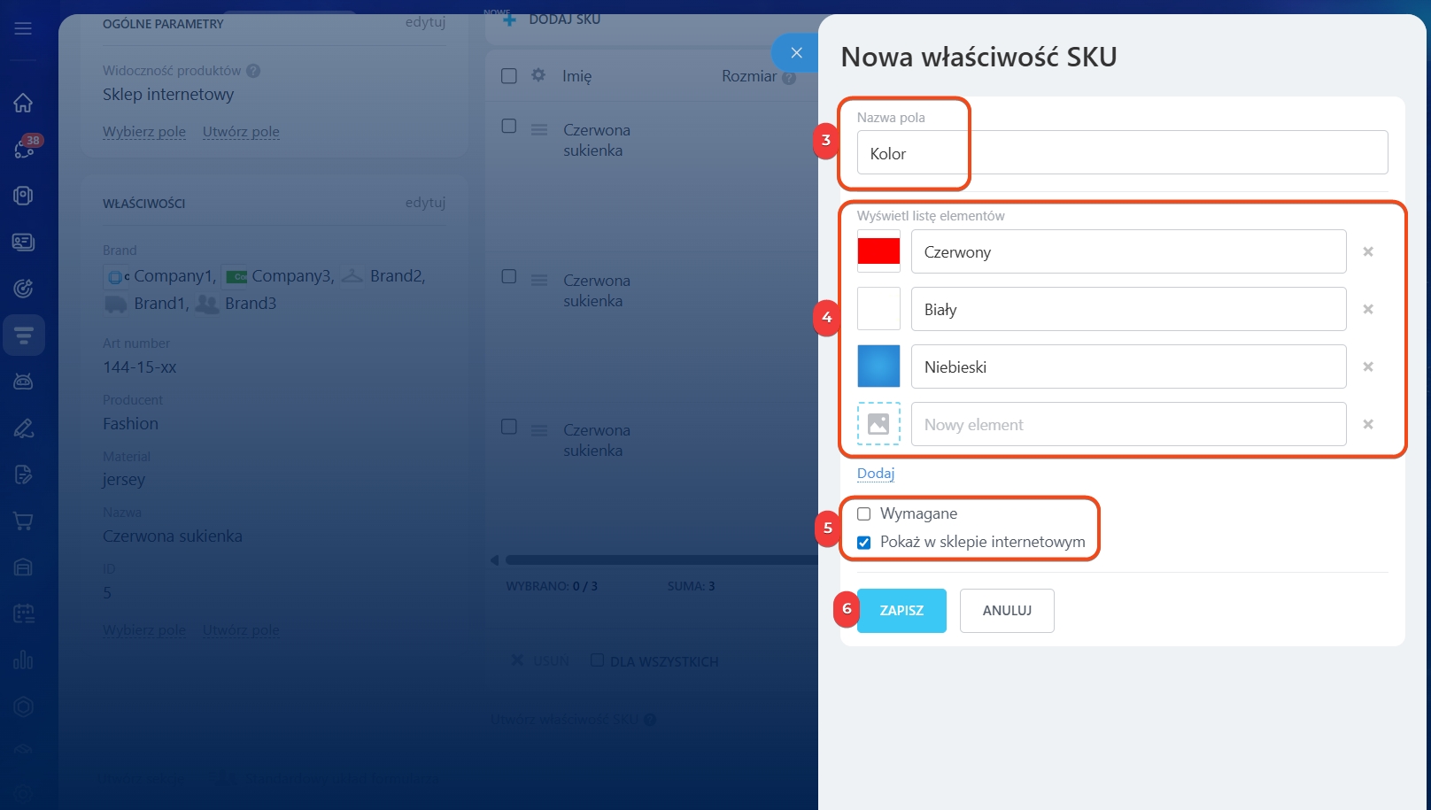Click the home icon in sidebar

tap(23, 103)
